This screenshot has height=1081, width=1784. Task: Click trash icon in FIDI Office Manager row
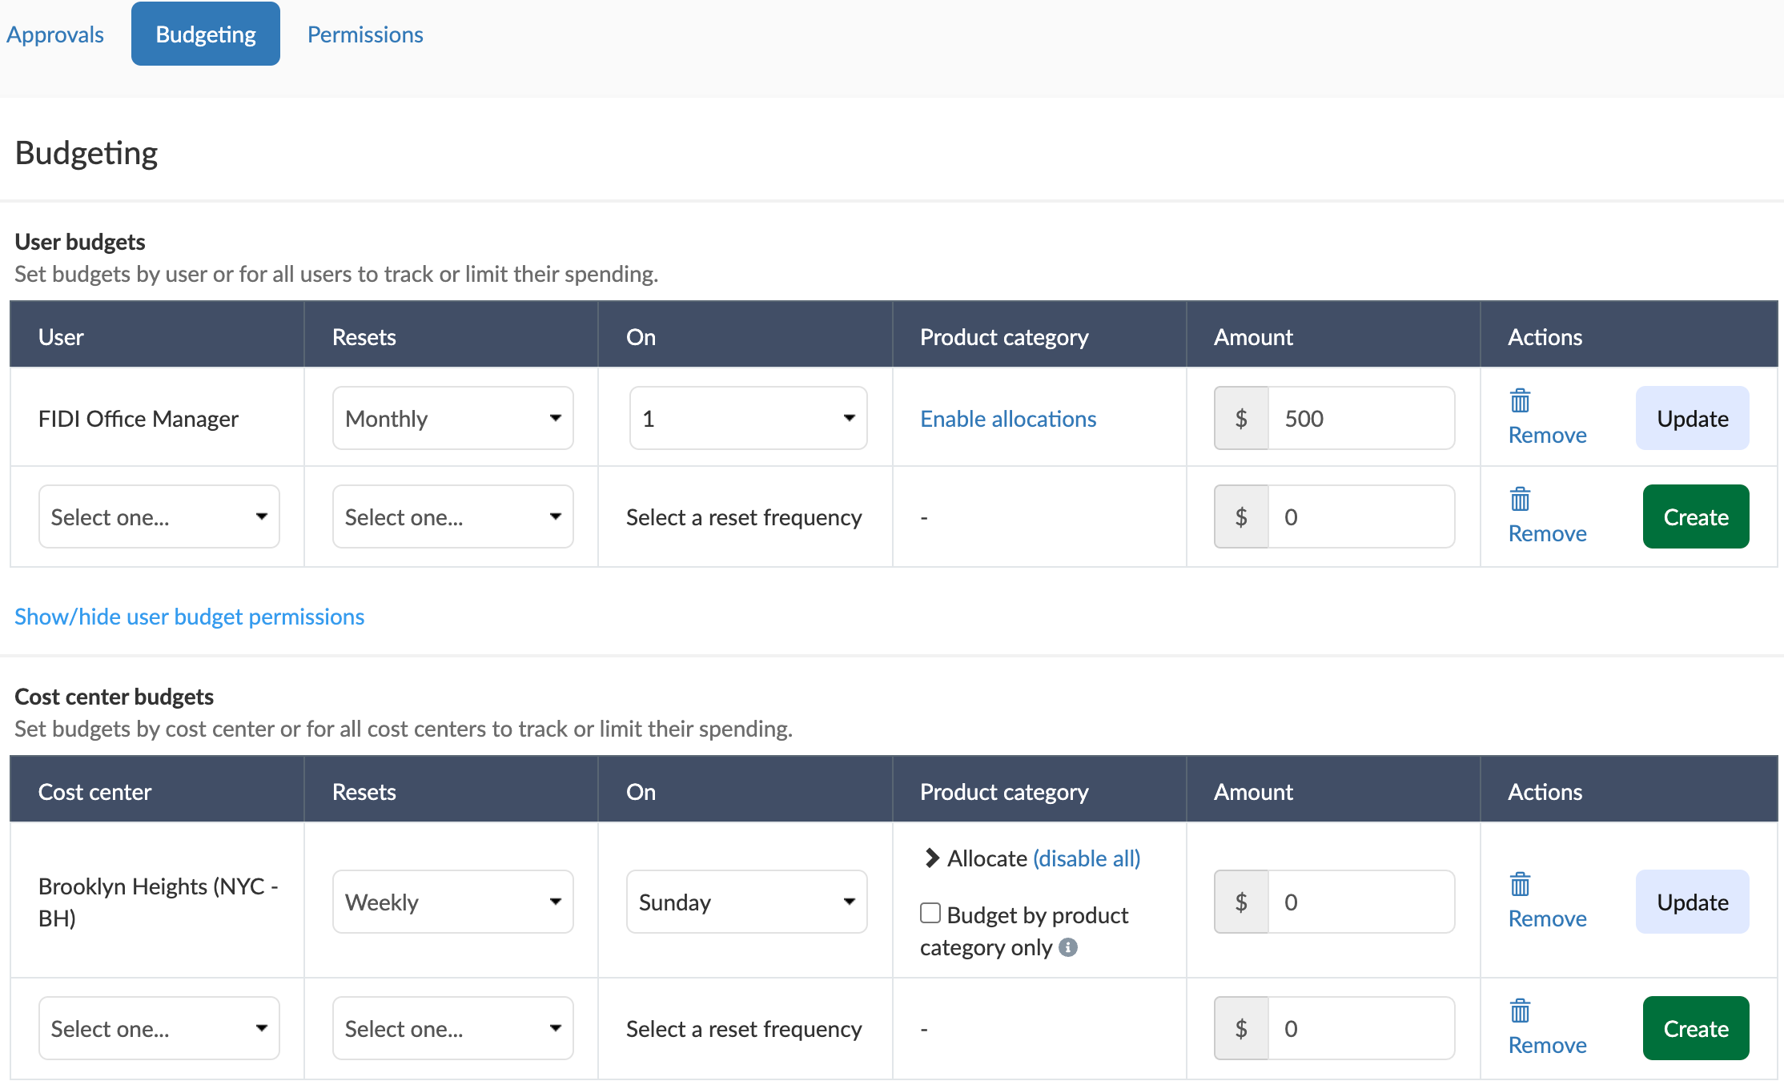tap(1520, 400)
